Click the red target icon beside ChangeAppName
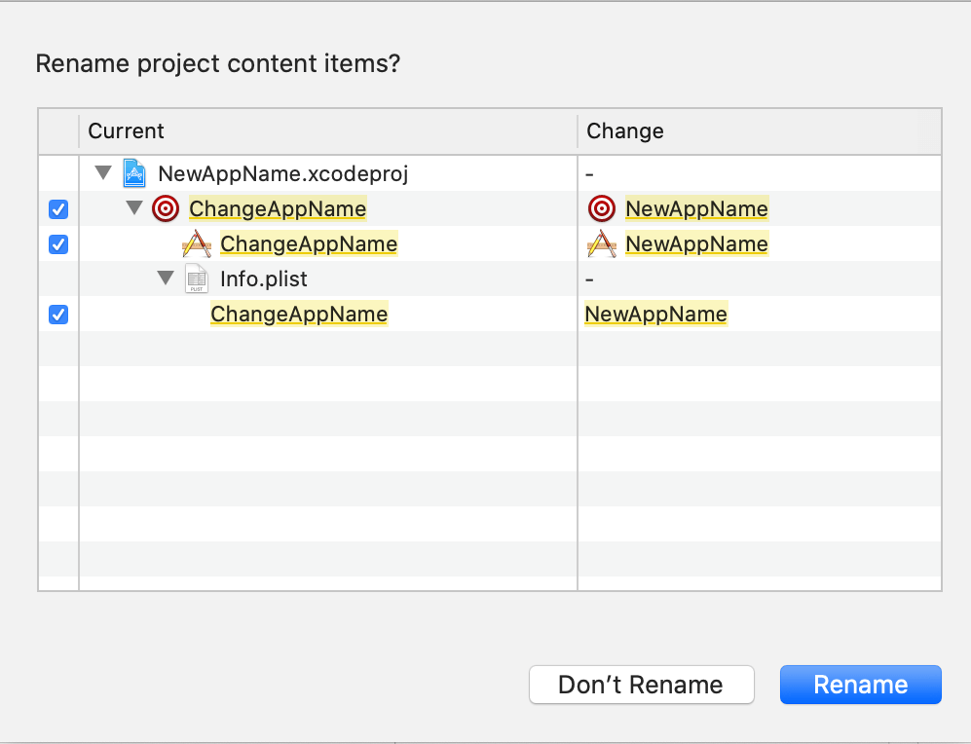Image resolution: width=971 pixels, height=744 pixels. (x=166, y=208)
